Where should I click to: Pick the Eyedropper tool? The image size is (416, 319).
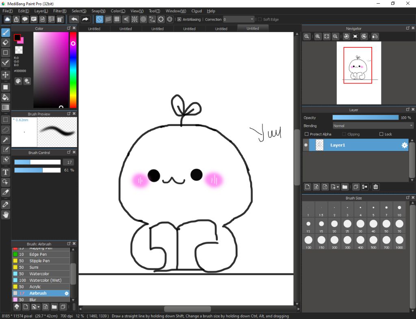pyautogui.click(x=6, y=204)
